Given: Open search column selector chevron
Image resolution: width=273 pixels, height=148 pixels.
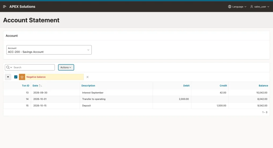Looking at the screenshot, I should click(11, 67).
